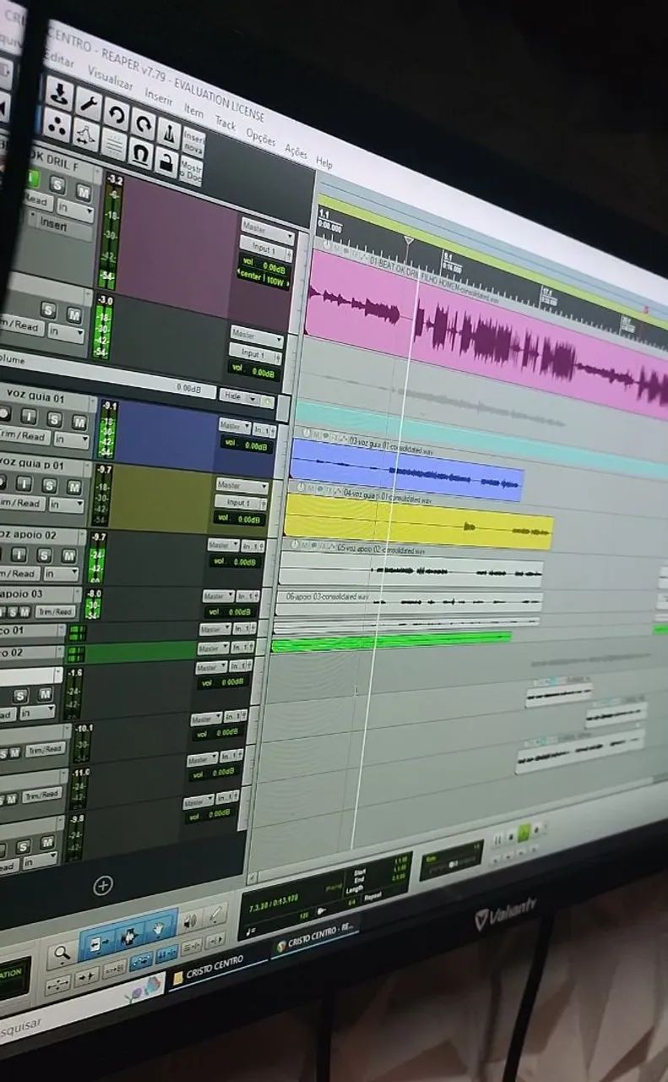This screenshot has height=1082, width=668.
Task: Solo the voz guia 01 track
Action: [x=54, y=420]
